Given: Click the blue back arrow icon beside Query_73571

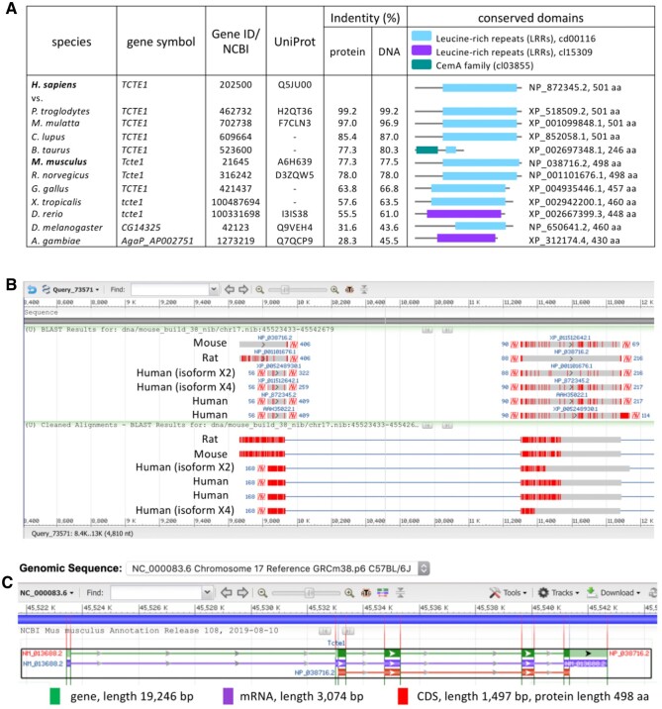Looking at the screenshot, I should [x=32, y=289].
